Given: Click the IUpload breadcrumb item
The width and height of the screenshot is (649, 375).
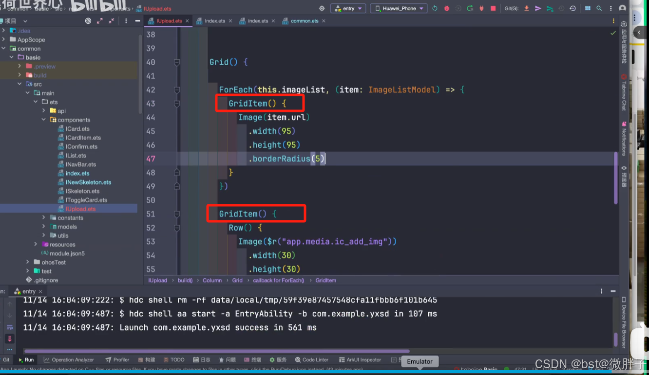Looking at the screenshot, I should 158,280.
